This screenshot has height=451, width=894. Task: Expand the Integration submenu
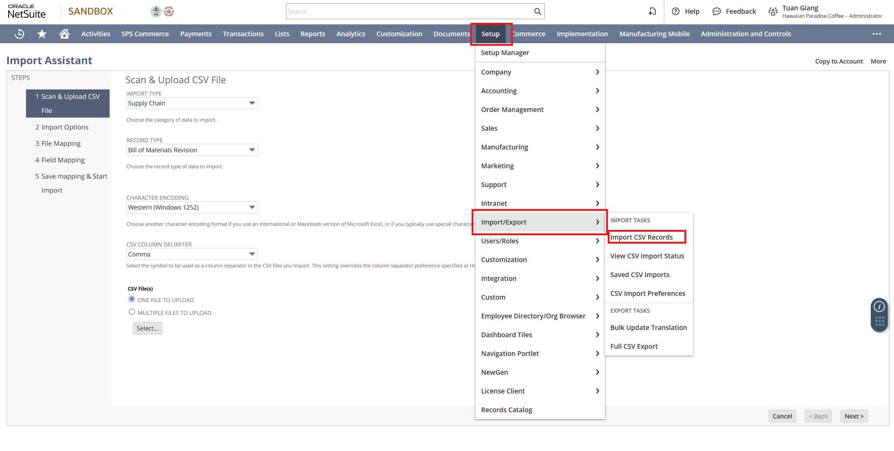click(540, 278)
